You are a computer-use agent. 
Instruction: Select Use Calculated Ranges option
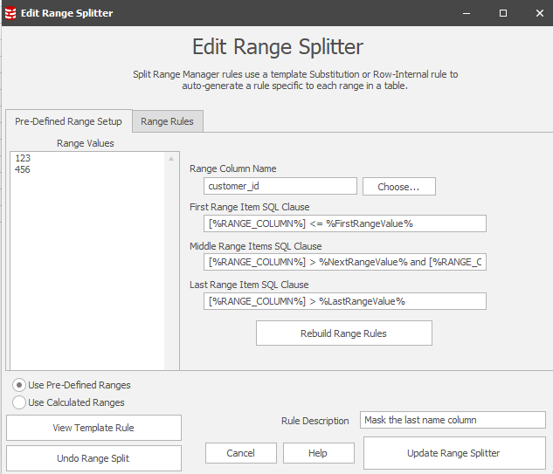[x=19, y=402]
